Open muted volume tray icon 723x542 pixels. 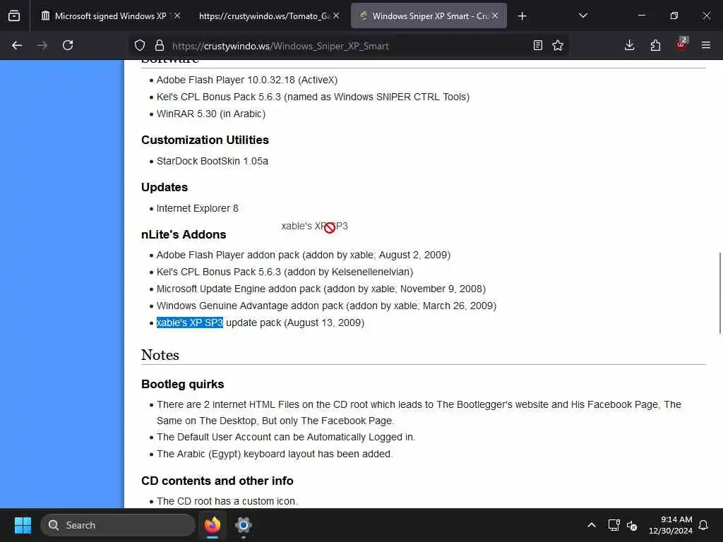(x=632, y=525)
